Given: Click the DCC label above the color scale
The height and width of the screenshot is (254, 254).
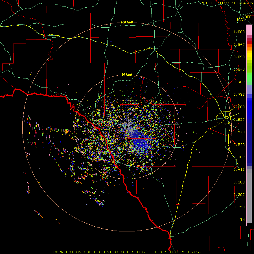Looking at the screenshot, I should coord(248,17).
